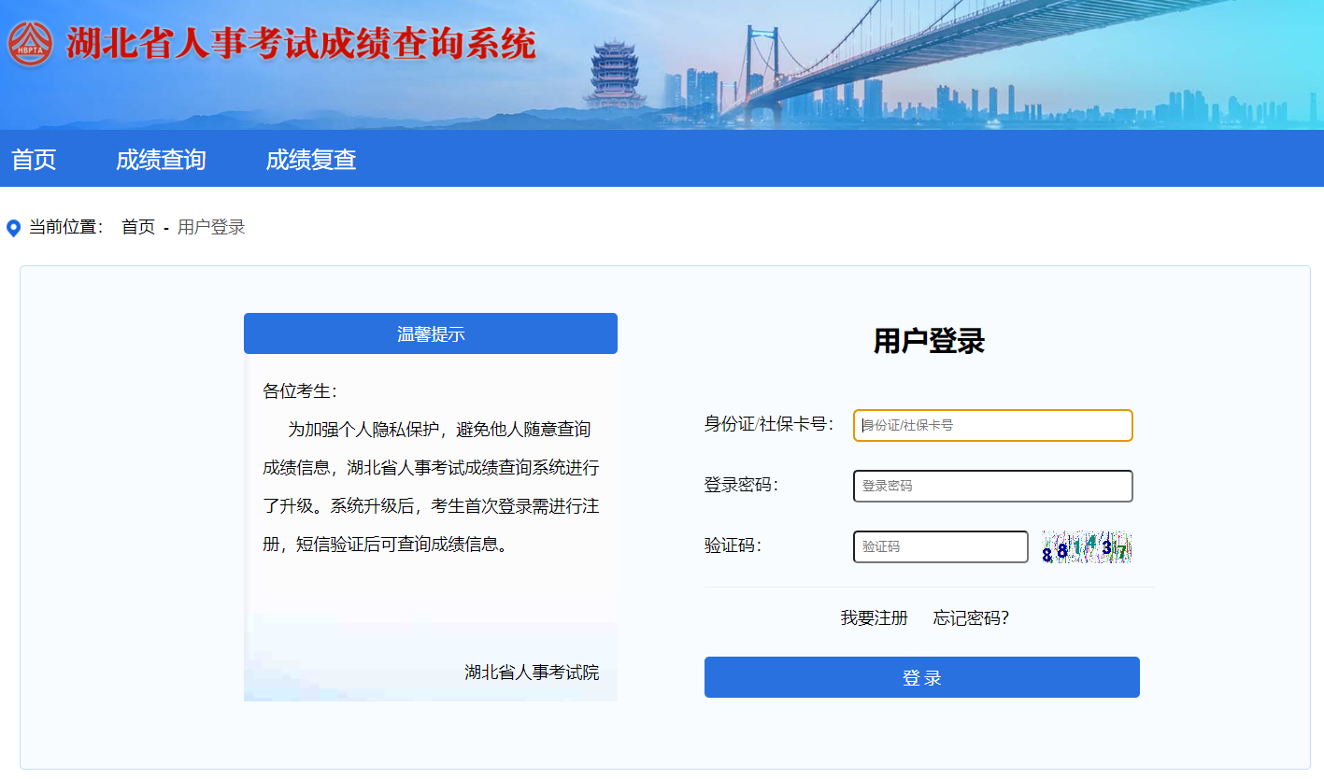Click the 温馨提示 panel header

tap(431, 333)
